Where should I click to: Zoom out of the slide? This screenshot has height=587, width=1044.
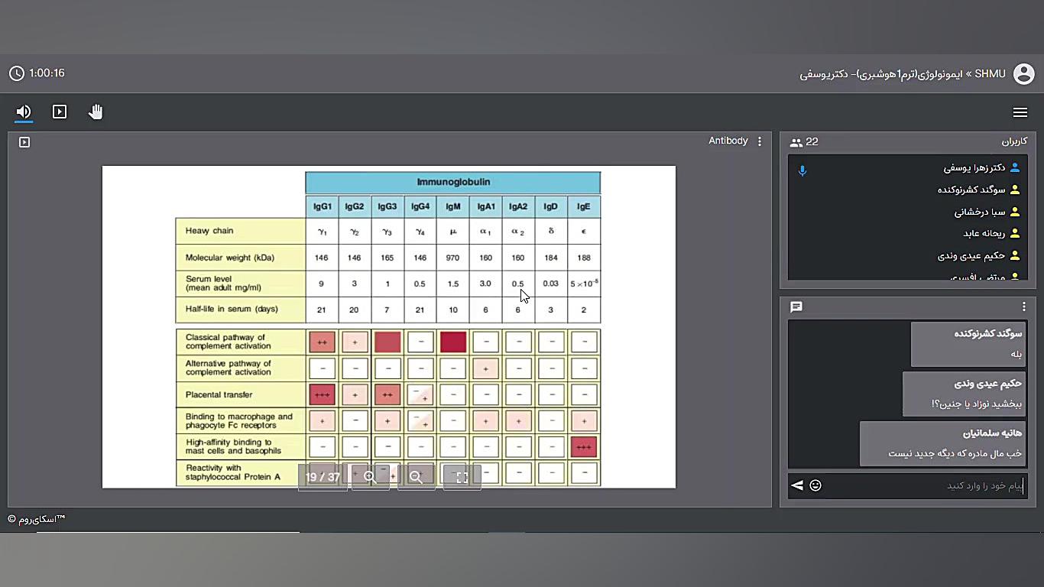[x=416, y=477]
